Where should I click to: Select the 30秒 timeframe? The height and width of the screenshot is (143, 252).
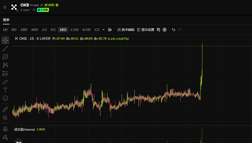pyautogui.click(x=34, y=30)
